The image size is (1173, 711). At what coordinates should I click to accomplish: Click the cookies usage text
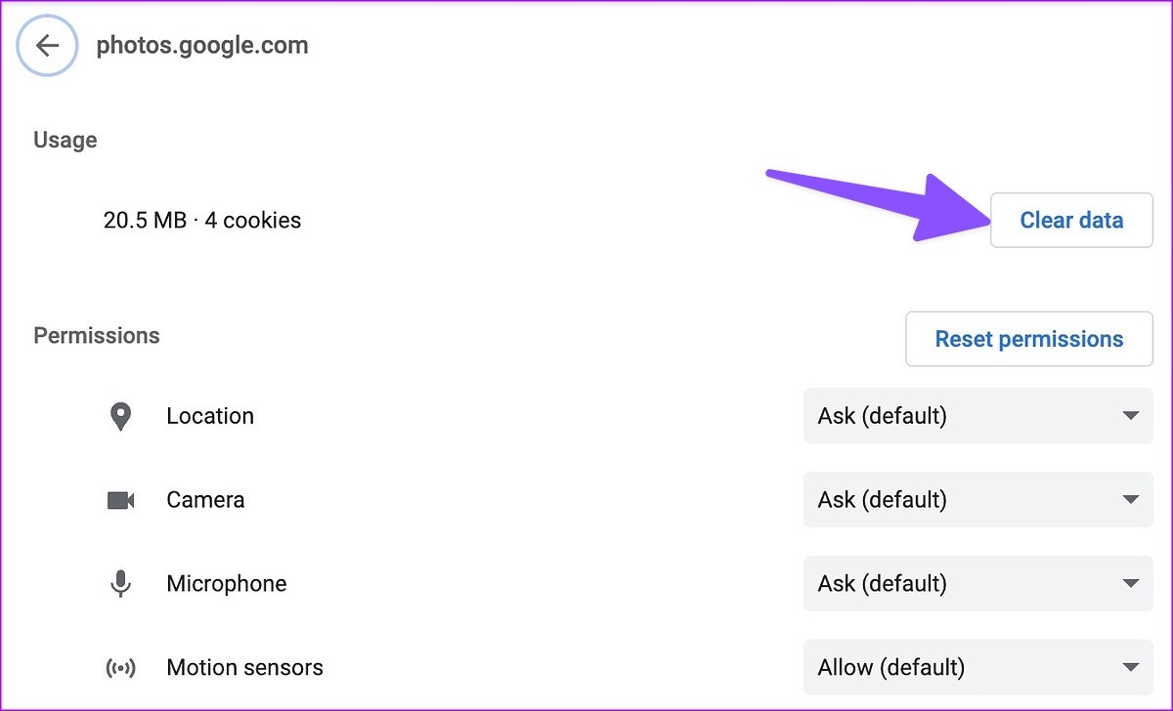(x=201, y=220)
